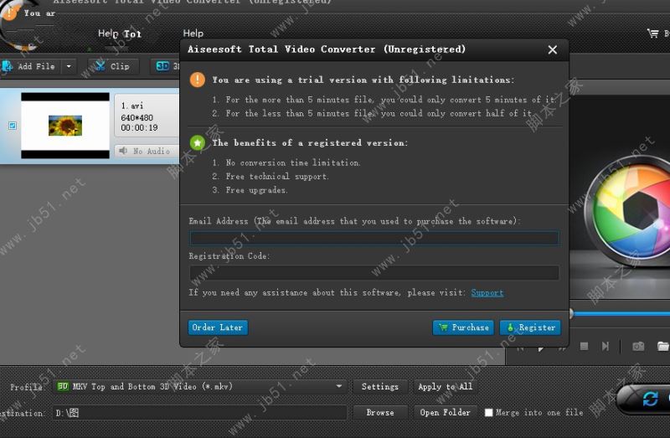
Task: Click the Email Address input field
Action: 374,238
